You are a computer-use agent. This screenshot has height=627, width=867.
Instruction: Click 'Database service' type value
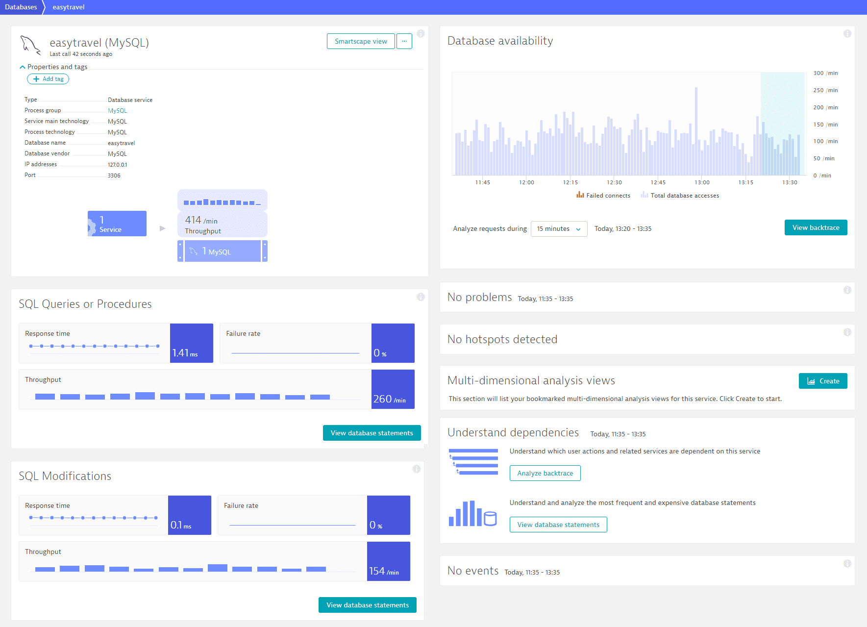coord(130,100)
